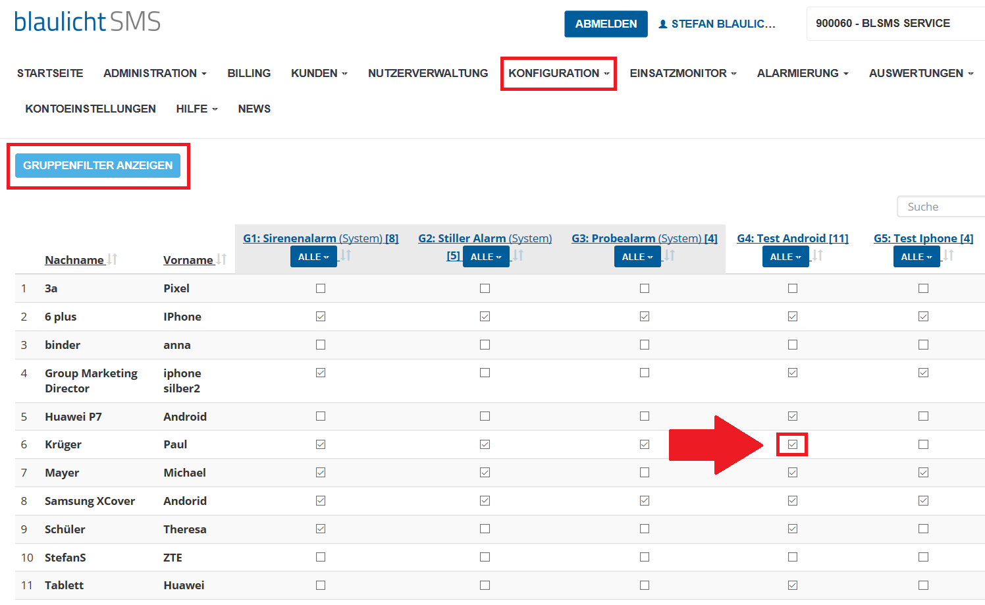Uncheck G4 Test Android for Tablett Huawei
Screen dimensions: 985x605
[x=793, y=585]
